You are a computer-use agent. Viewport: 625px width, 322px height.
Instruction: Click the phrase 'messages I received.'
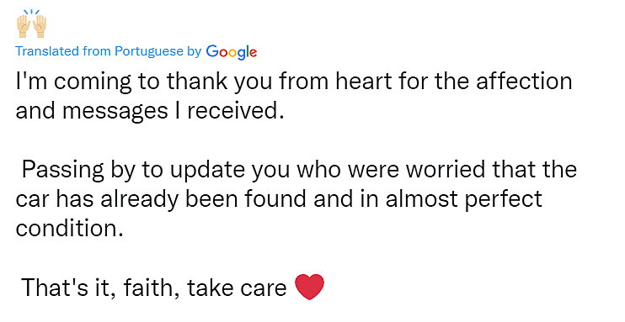(x=173, y=111)
